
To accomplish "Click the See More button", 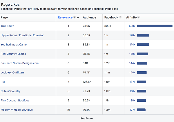I will (86, 119).
